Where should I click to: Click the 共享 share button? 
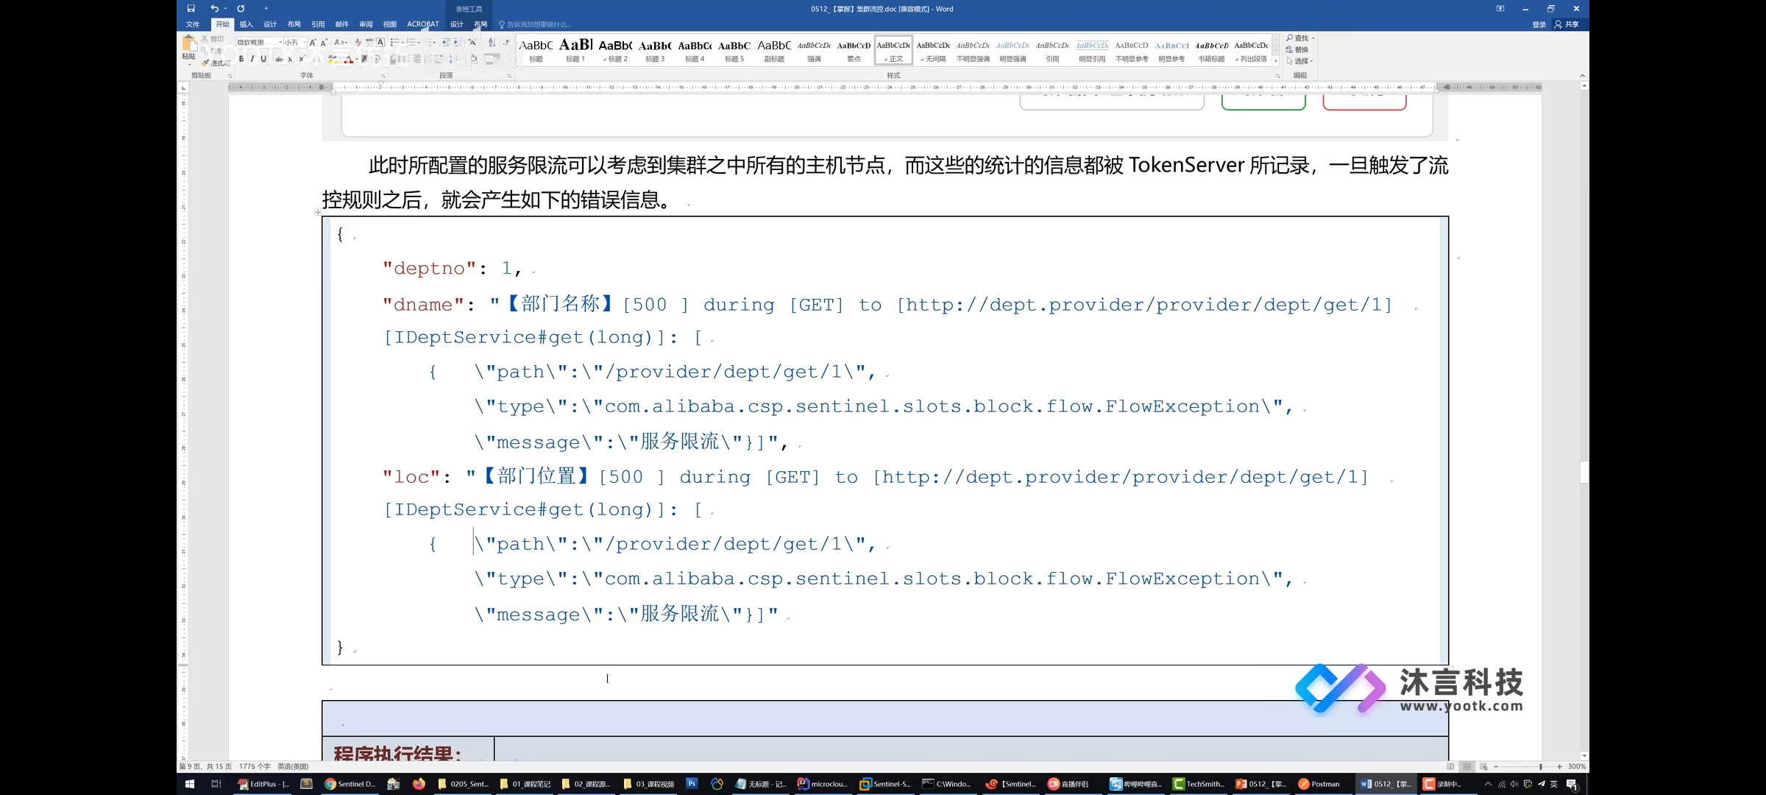(1567, 24)
